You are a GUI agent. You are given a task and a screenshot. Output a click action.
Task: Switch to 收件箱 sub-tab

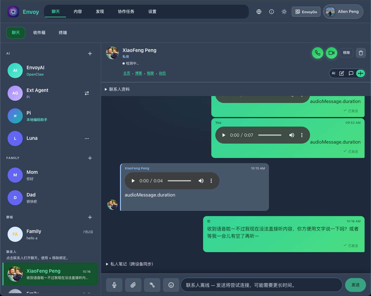point(39,32)
